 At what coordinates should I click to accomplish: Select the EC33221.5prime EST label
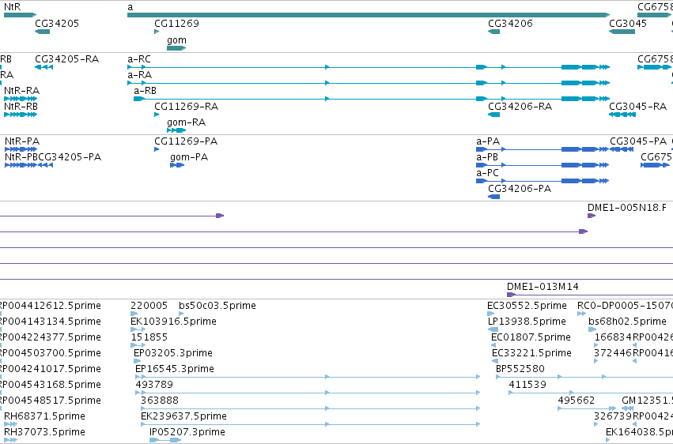click(531, 352)
